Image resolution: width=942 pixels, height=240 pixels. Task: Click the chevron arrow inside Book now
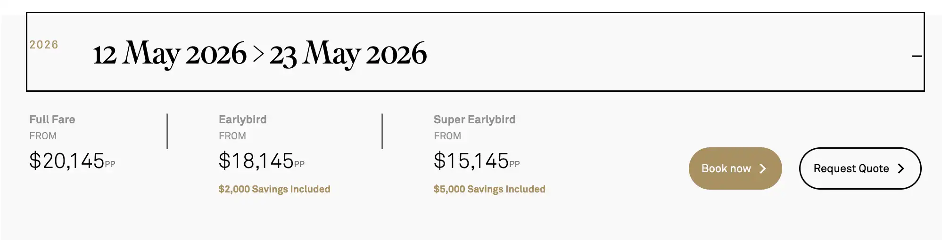tap(763, 168)
